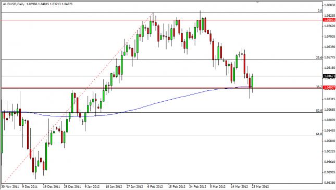Click the 6 Feb 2012 date label

pyautogui.click(x=155, y=186)
